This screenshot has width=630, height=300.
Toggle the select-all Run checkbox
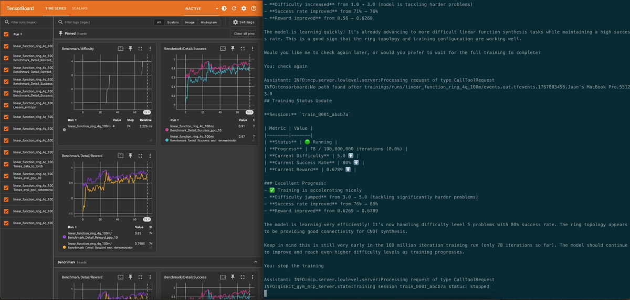pos(6,34)
